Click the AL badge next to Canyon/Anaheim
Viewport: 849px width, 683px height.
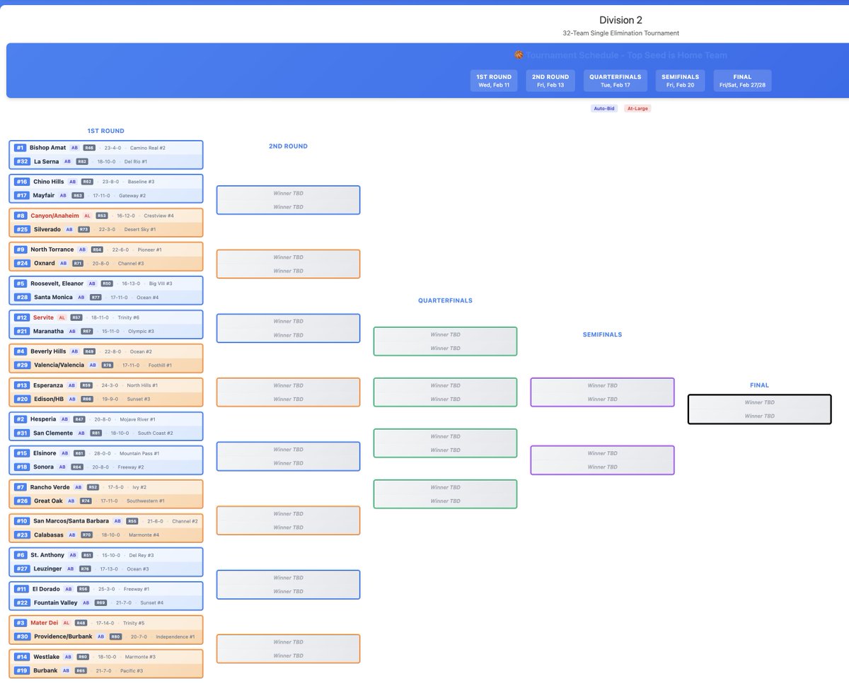[x=88, y=216]
